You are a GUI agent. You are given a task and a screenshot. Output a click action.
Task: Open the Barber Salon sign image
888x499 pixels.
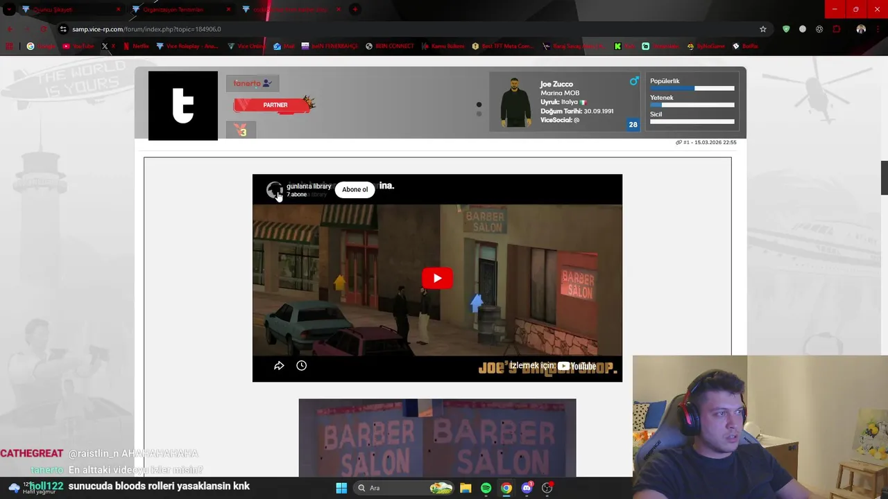437,437
